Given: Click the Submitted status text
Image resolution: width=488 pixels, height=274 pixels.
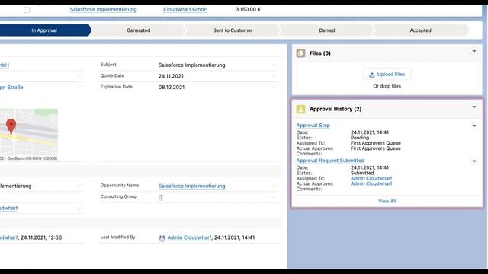Looking at the screenshot, I should click(362, 173).
